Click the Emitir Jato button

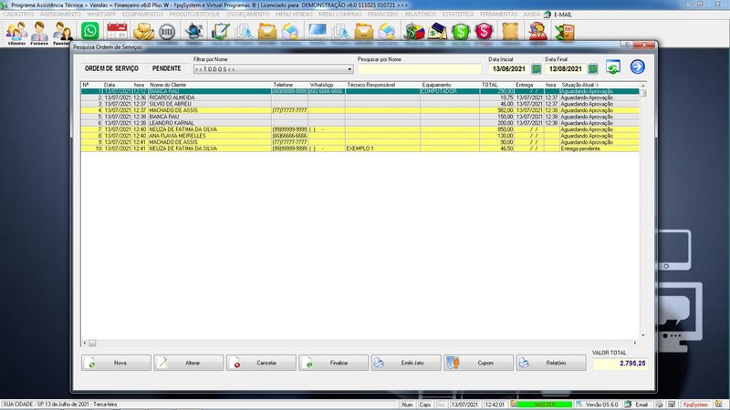(x=406, y=363)
